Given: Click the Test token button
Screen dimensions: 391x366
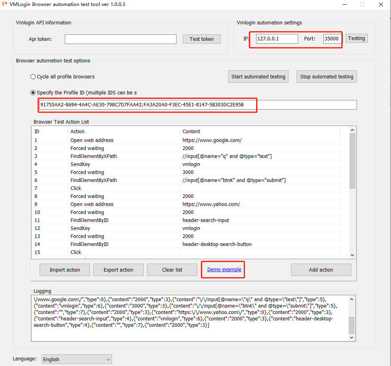Looking at the screenshot, I should 202,39.
